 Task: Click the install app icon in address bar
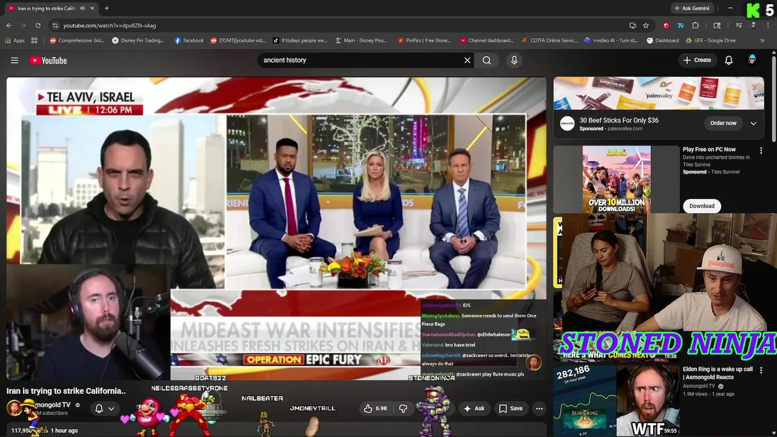point(633,25)
